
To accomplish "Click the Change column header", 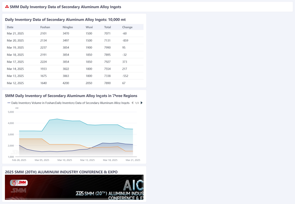I will coord(127,27).
